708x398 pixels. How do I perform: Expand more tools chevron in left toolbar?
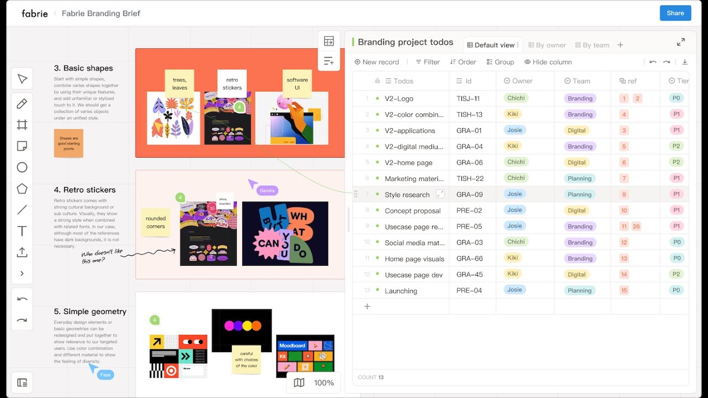[x=22, y=273]
